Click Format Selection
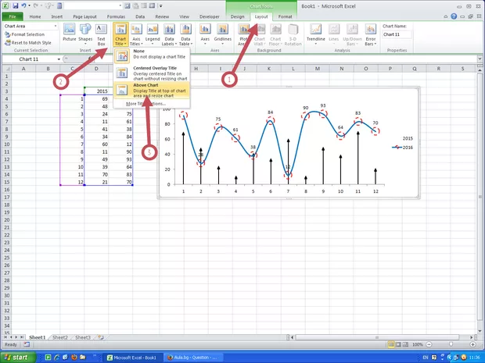485x363 pixels. pos(25,34)
